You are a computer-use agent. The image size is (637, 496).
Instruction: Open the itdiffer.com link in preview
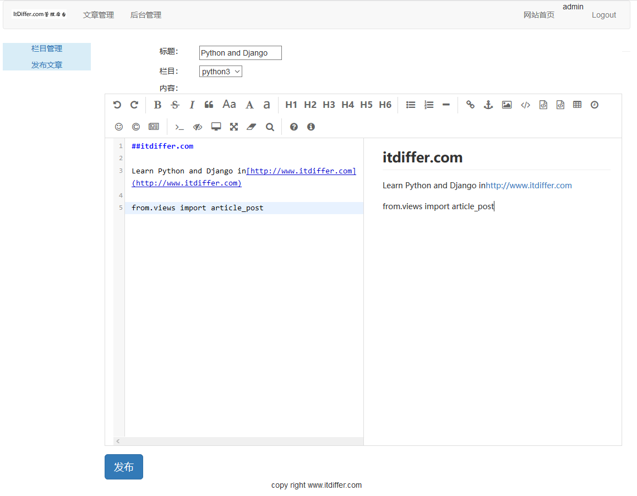[529, 186]
